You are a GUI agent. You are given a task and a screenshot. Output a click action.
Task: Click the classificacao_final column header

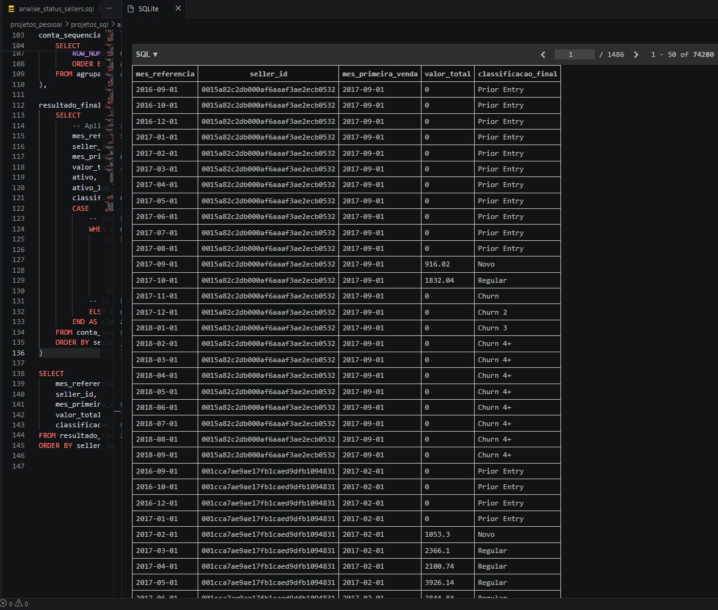click(x=517, y=74)
